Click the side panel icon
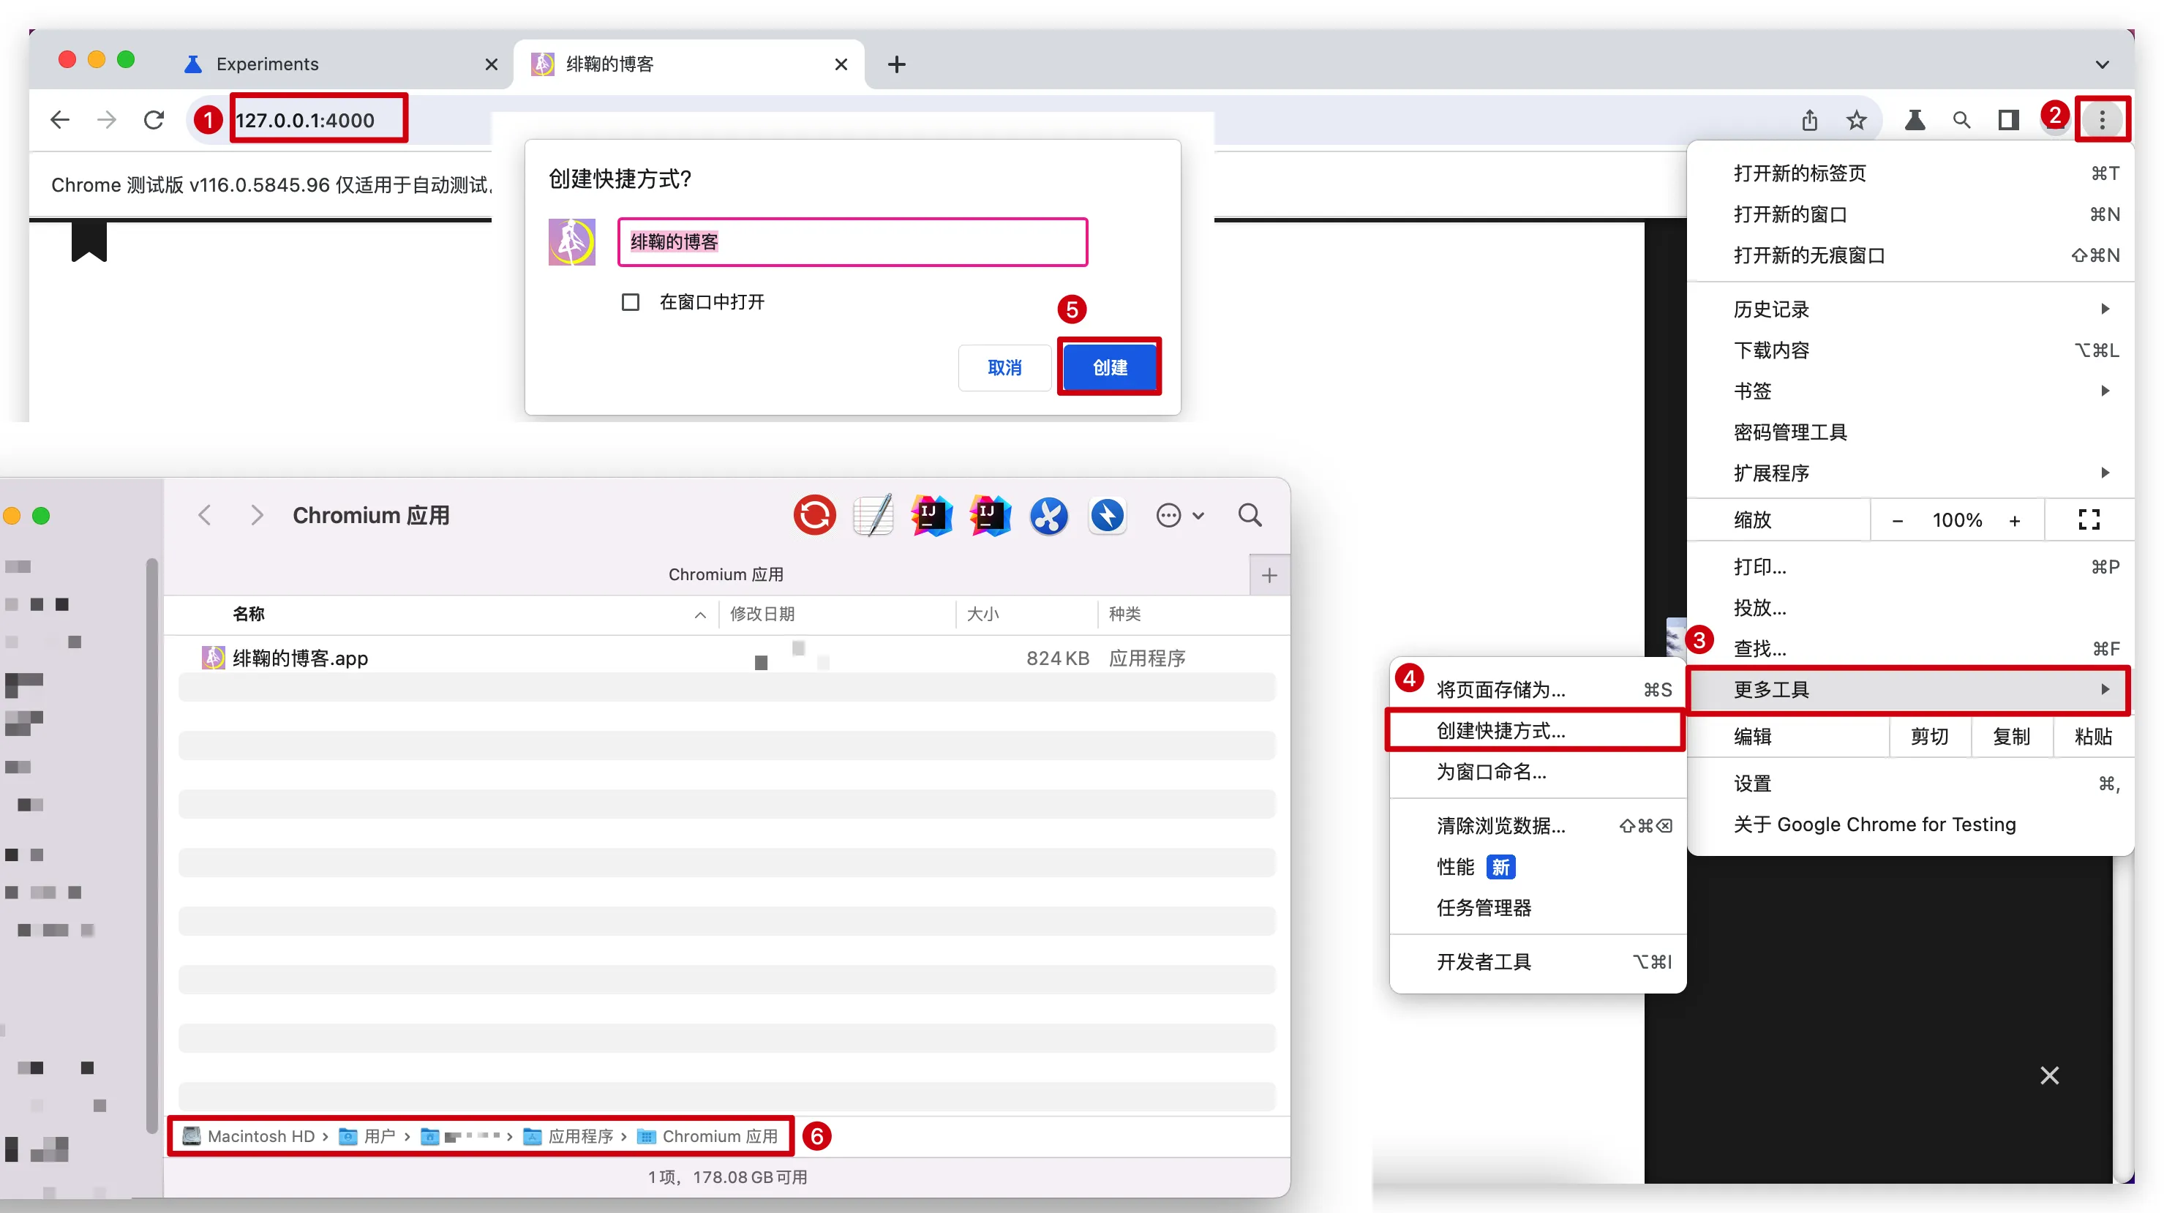The height and width of the screenshot is (1213, 2164). (2007, 120)
